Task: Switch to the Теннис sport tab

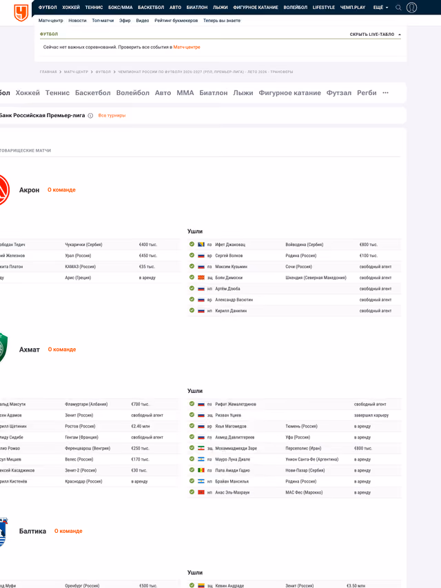Action: pyautogui.click(x=57, y=92)
